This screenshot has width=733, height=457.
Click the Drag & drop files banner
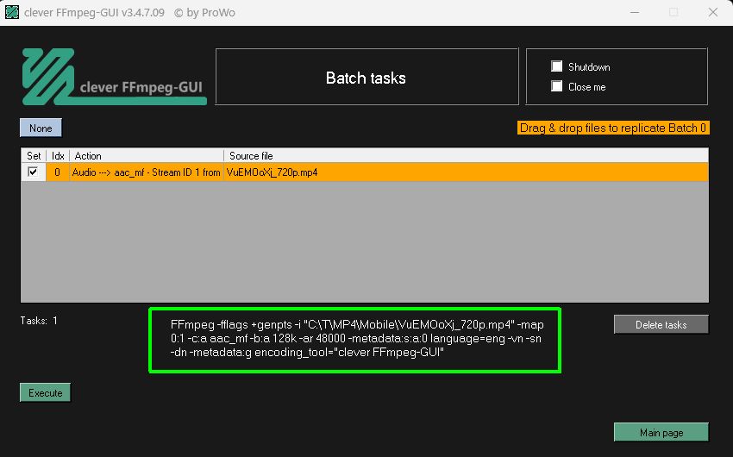pyautogui.click(x=613, y=128)
